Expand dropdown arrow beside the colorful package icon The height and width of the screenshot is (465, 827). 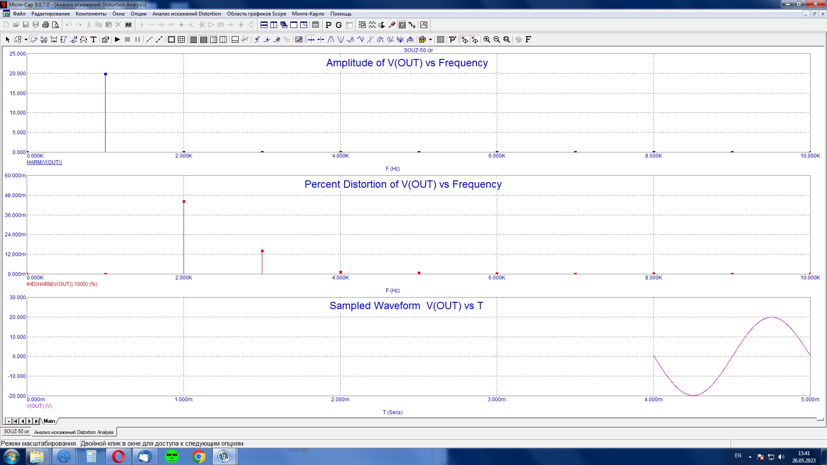pyautogui.click(x=430, y=40)
